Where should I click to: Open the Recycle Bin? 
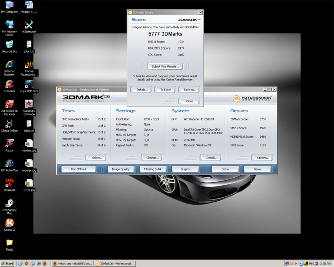(9, 47)
